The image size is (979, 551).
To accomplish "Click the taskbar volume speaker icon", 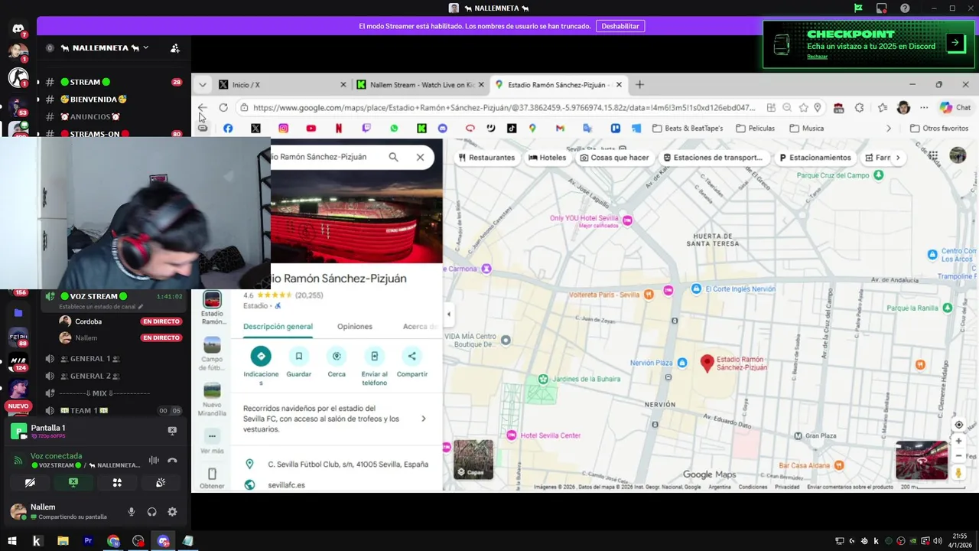I will point(937,541).
